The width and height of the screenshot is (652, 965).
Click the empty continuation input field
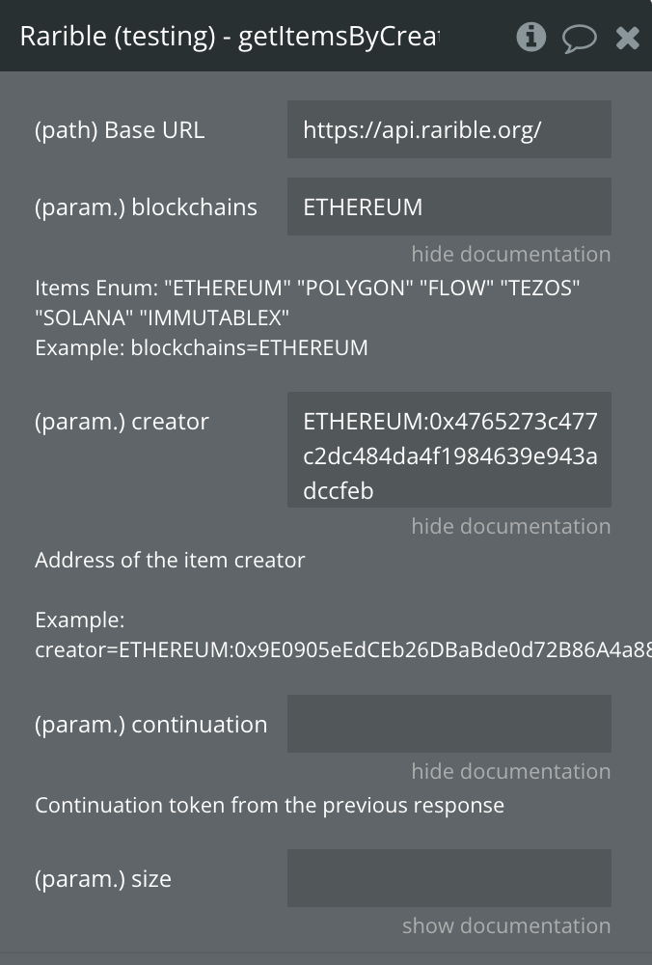pyautogui.click(x=448, y=724)
